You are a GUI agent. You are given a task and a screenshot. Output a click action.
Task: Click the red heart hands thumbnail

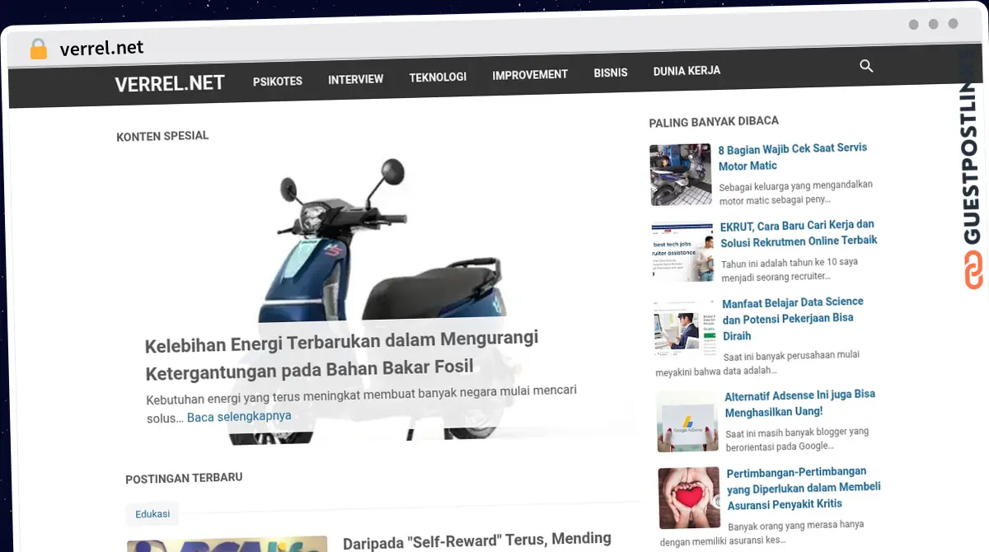click(x=690, y=498)
